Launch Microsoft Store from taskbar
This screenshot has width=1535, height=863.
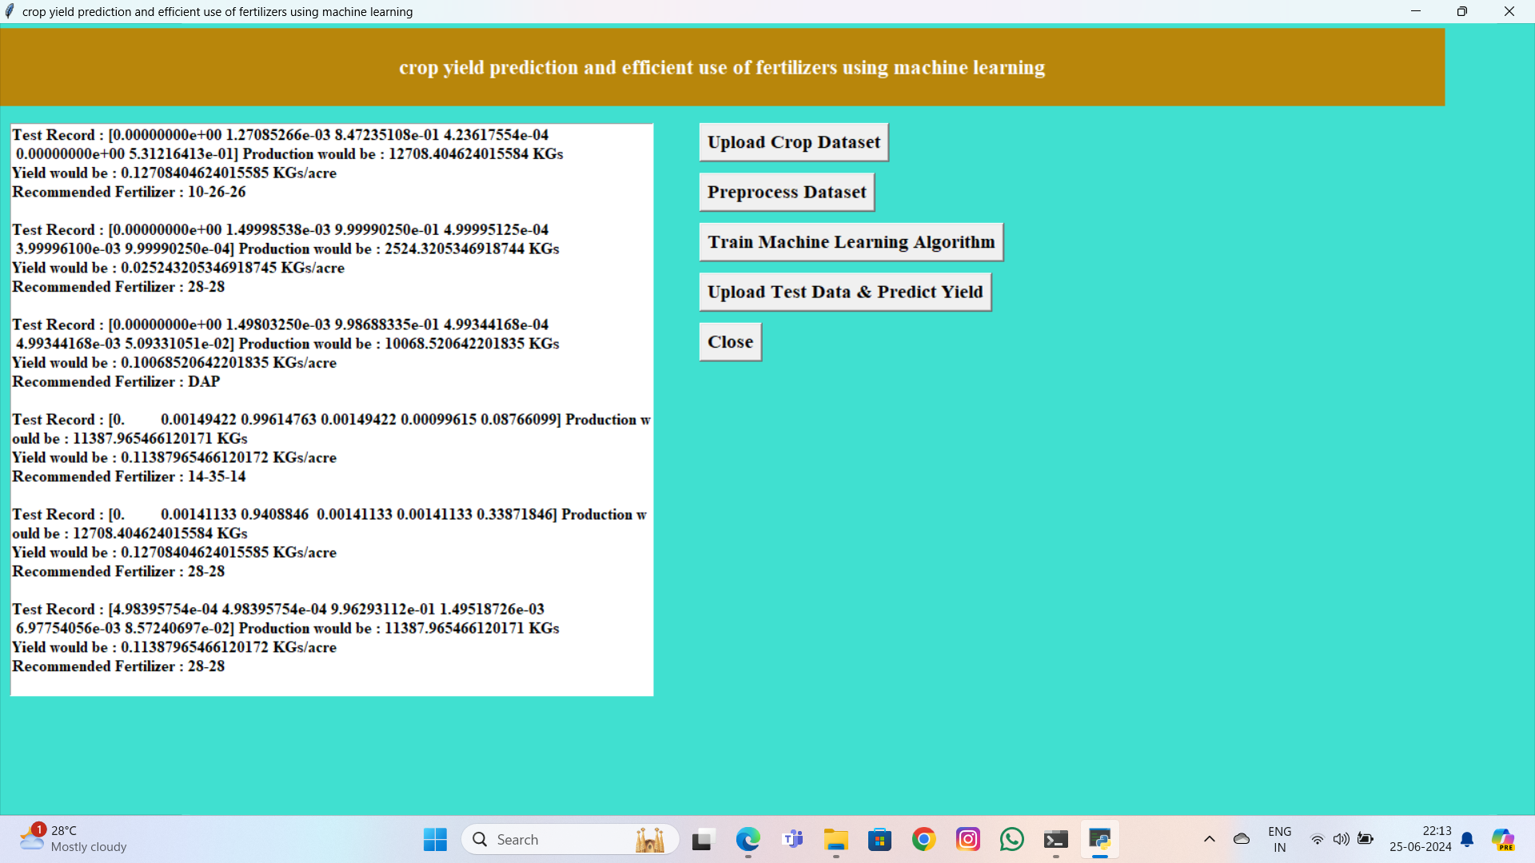tap(879, 840)
